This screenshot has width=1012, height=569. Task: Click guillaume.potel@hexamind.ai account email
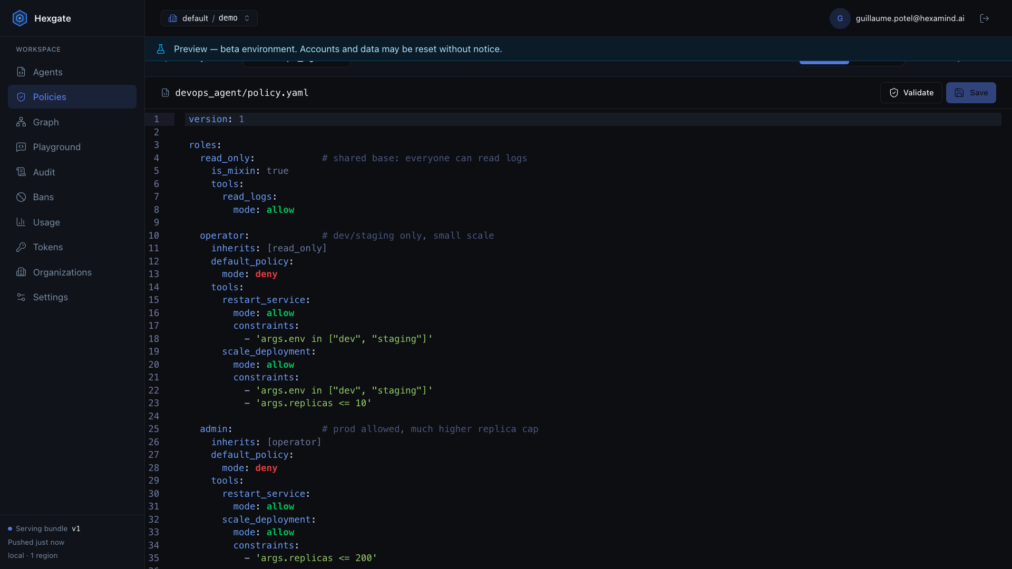pos(910,18)
